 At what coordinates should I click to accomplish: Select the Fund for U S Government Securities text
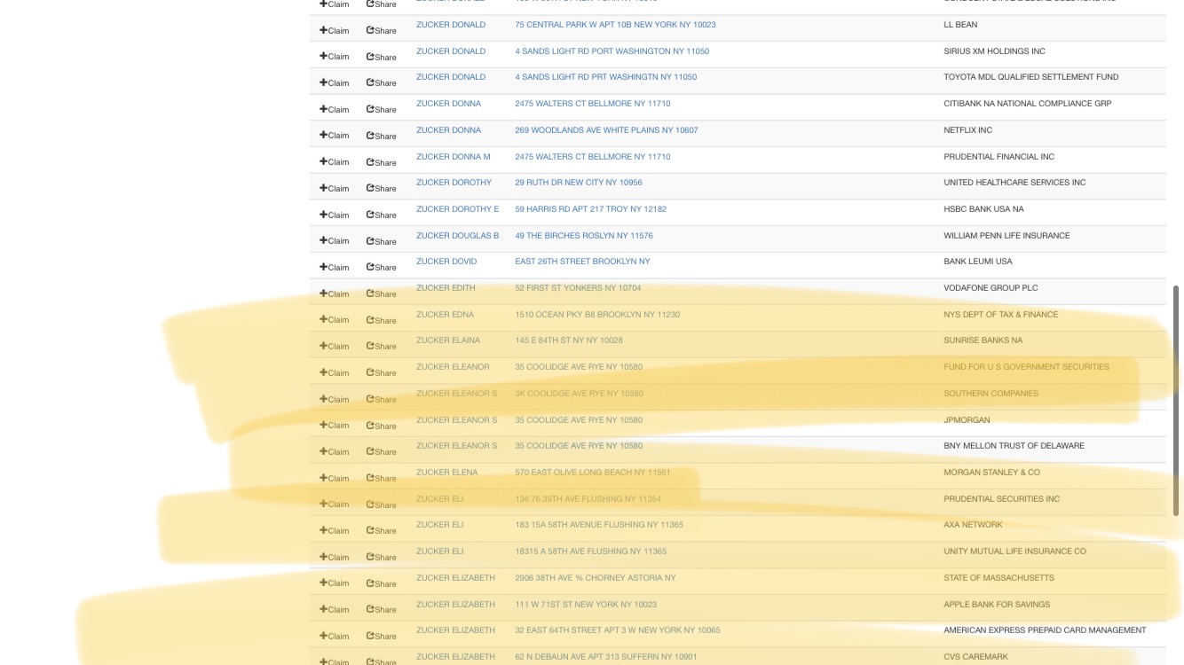click(x=1026, y=367)
